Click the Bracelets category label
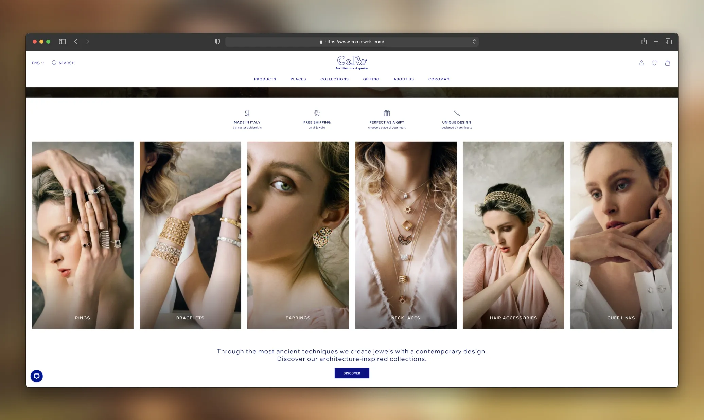 point(190,318)
